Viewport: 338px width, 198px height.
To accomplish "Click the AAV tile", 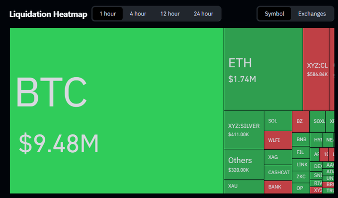I will pyautogui.click(x=328, y=165).
